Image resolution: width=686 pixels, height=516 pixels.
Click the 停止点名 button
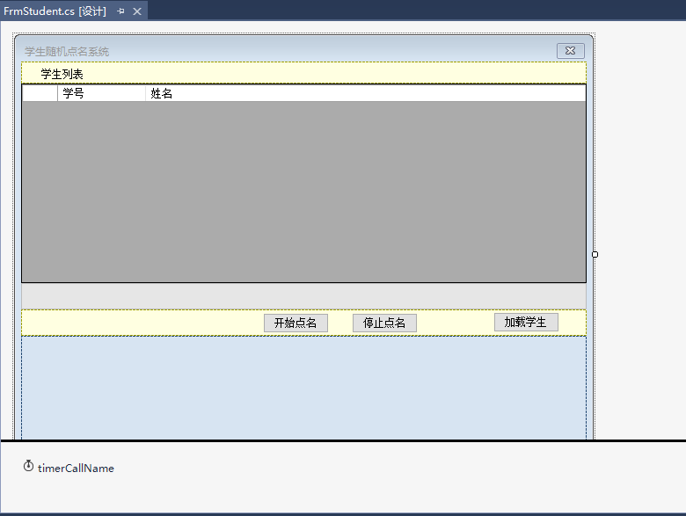pyautogui.click(x=384, y=323)
